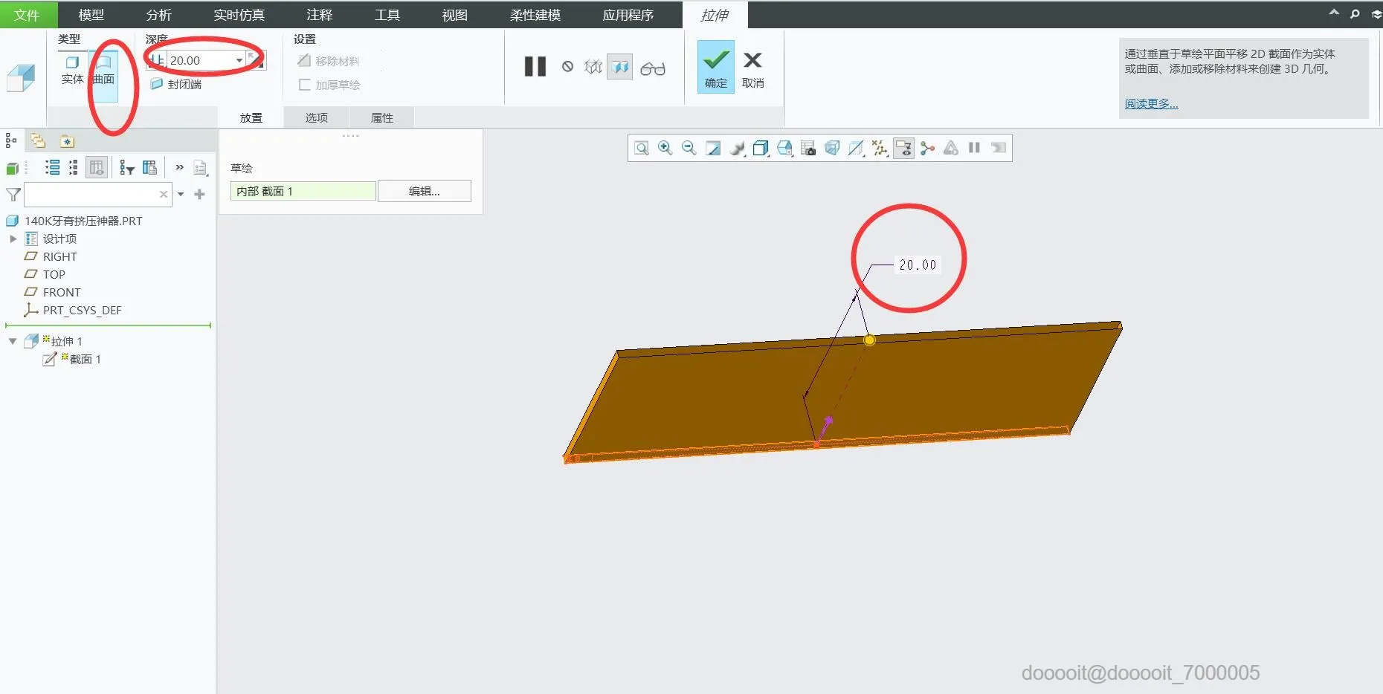Switch to the 柔性建模 flexible modeling tab
The image size is (1383, 694).
[535, 15]
